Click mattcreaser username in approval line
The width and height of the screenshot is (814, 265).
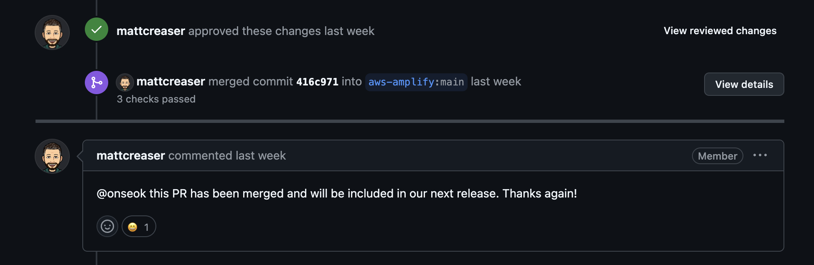click(x=150, y=31)
